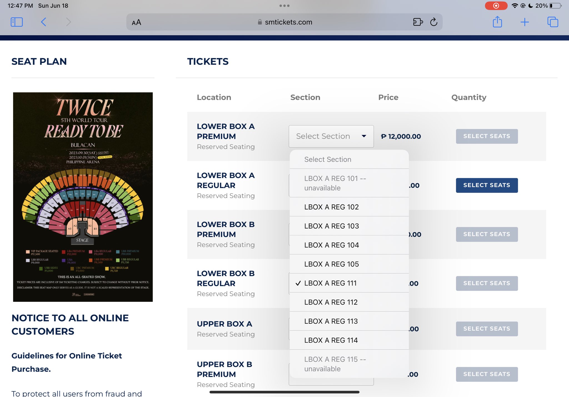Expand Lower Box A Premium section dropdown
569x397 pixels.
point(331,136)
